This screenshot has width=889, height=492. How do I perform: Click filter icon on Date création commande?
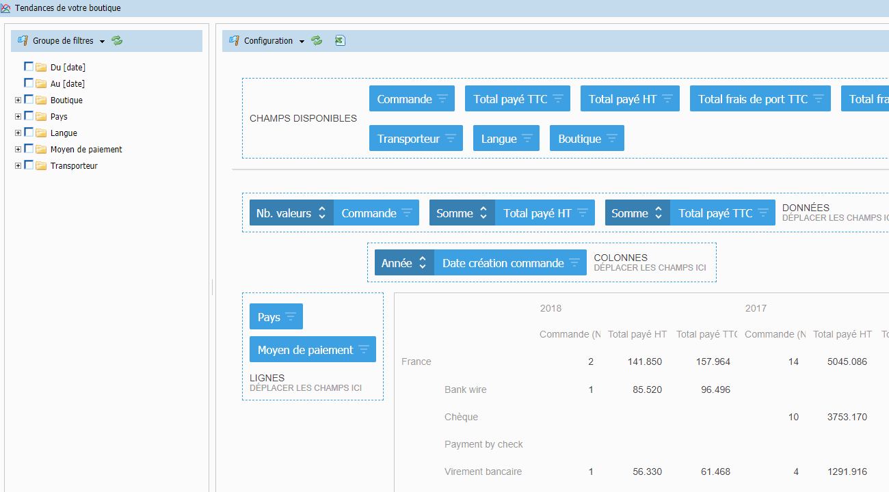pos(574,263)
